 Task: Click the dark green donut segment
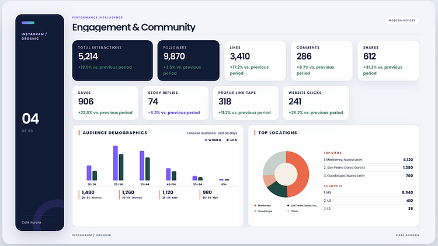278,189
